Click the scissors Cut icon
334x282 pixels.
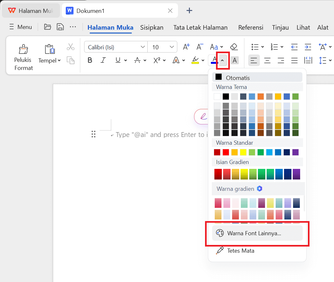point(71,46)
